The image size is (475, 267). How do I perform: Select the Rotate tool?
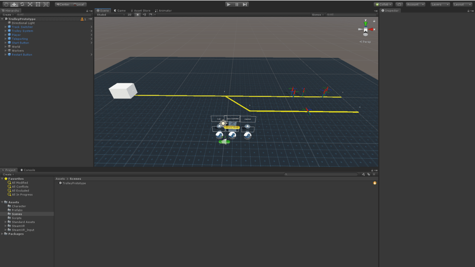(x=22, y=4)
